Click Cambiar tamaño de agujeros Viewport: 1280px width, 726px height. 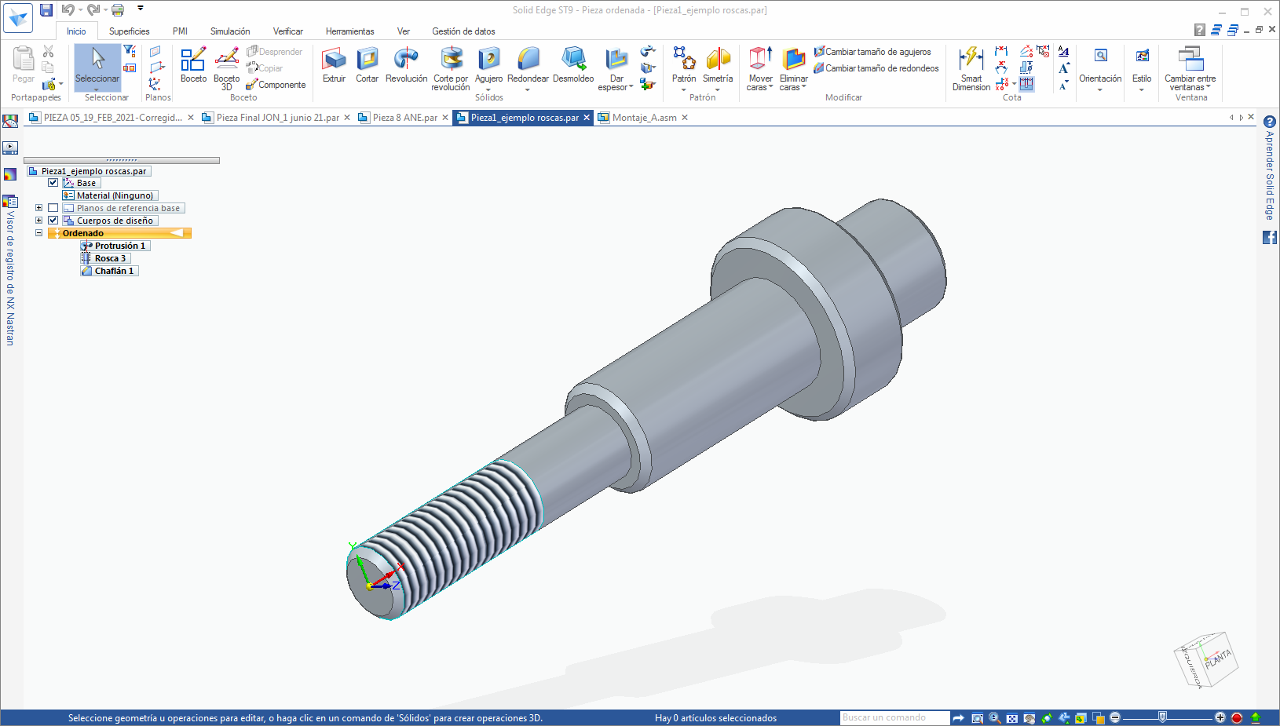[877, 52]
